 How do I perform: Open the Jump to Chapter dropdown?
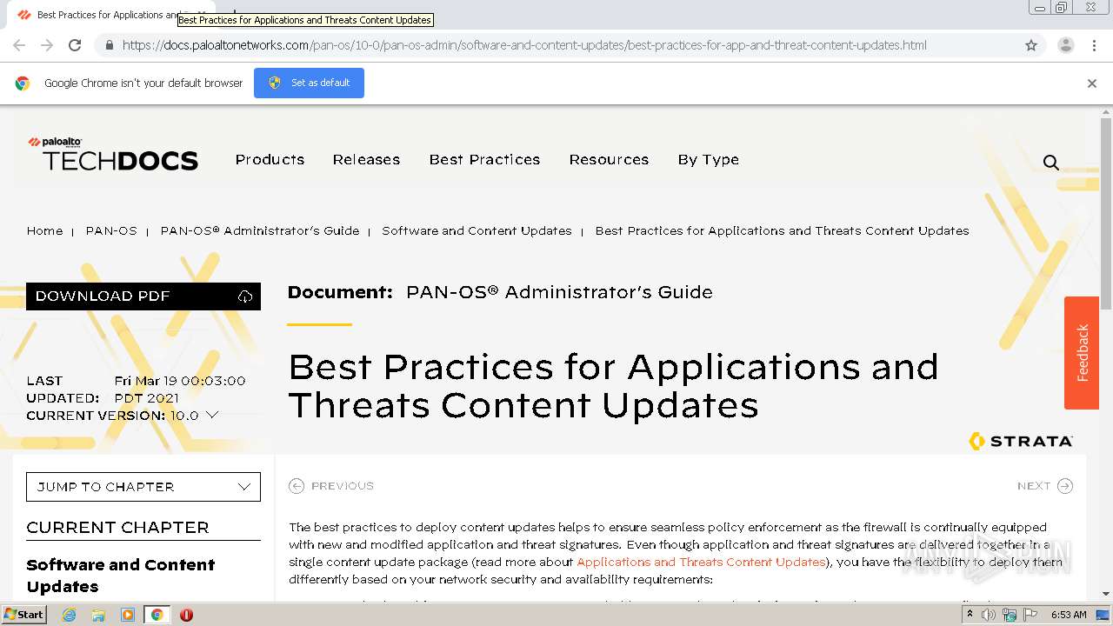[x=143, y=487]
